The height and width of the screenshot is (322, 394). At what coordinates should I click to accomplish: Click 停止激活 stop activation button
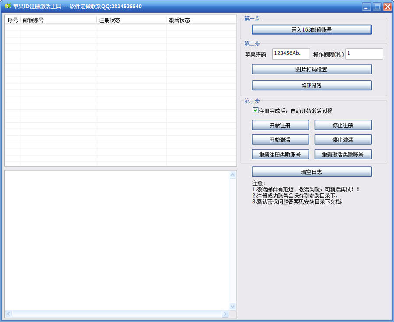point(343,139)
